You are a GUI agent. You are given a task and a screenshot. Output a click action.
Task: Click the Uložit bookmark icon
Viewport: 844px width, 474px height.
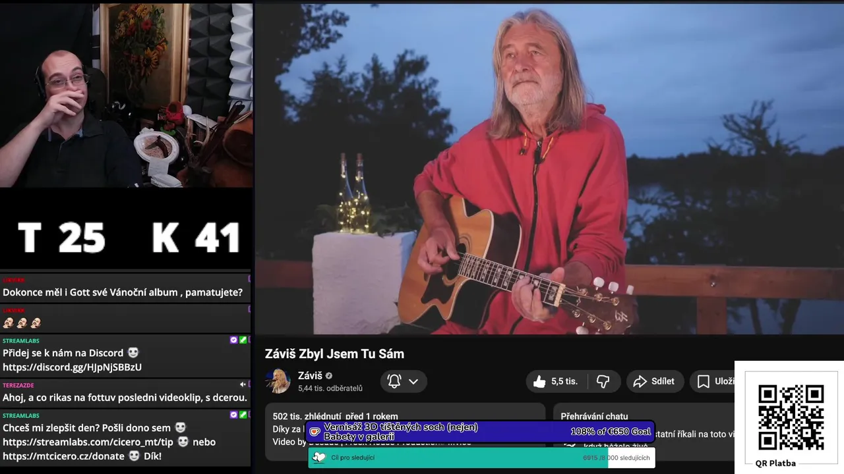(x=704, y=381)
